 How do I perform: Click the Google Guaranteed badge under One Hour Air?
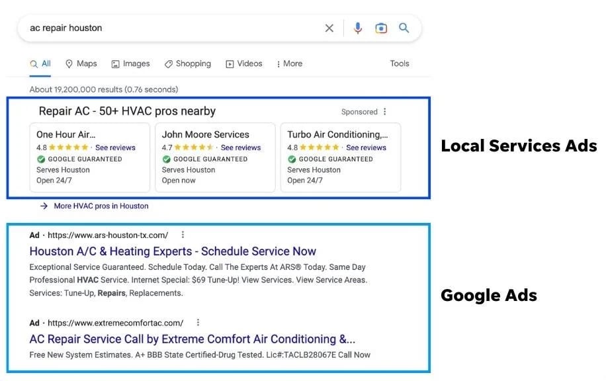(81, 159)
